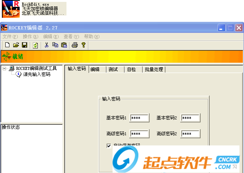Cut with the scissors icon

coord(46,45)
